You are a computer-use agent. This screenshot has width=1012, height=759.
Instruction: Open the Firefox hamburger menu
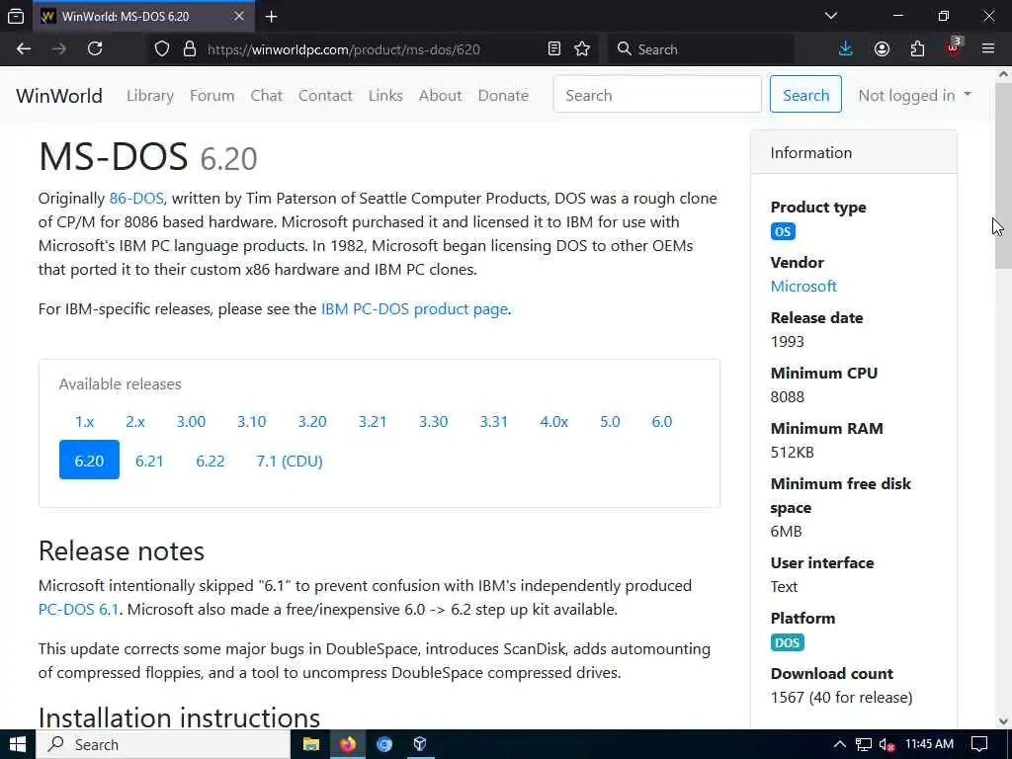click(x=988, y=49)
